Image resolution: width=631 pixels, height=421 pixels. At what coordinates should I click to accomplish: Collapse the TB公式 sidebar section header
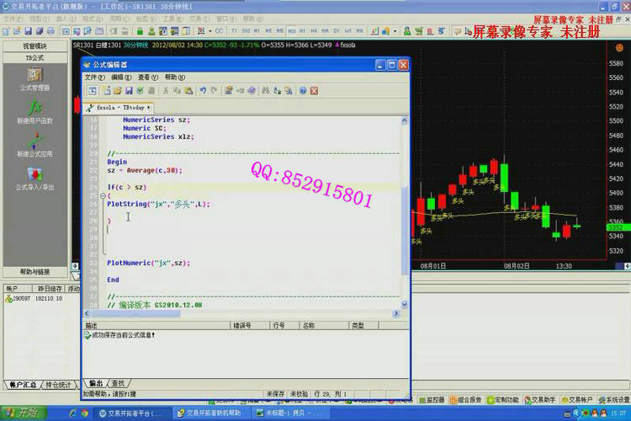coord(34,58)
